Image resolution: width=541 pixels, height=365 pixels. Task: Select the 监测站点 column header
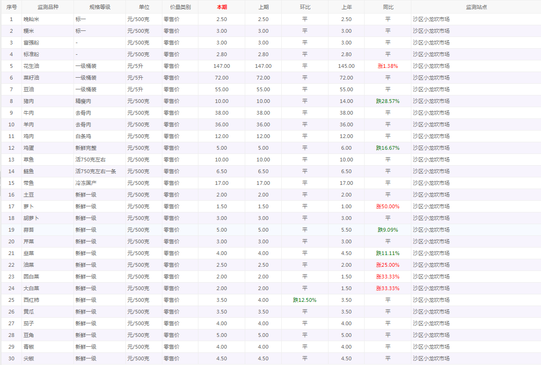476,7
